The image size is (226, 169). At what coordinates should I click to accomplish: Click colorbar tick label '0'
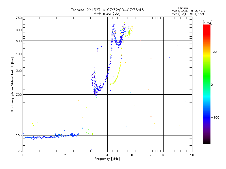click(212, 85)
